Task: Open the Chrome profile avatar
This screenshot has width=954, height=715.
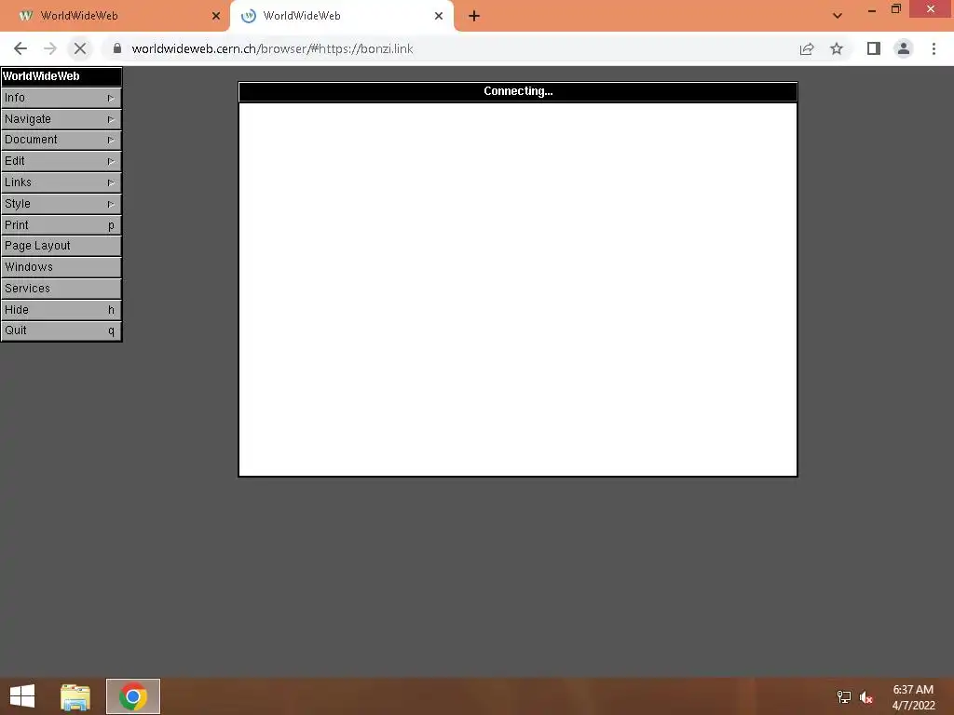Action: pyautogui.click(x=904, y=48)
